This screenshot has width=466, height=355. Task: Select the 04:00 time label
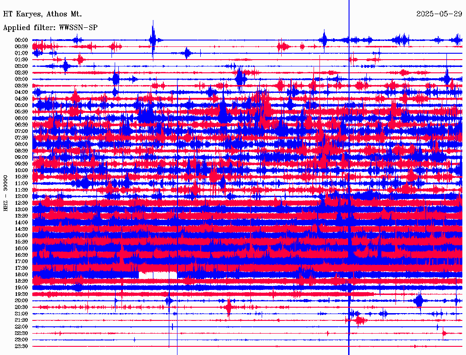[x=21, y=92]
